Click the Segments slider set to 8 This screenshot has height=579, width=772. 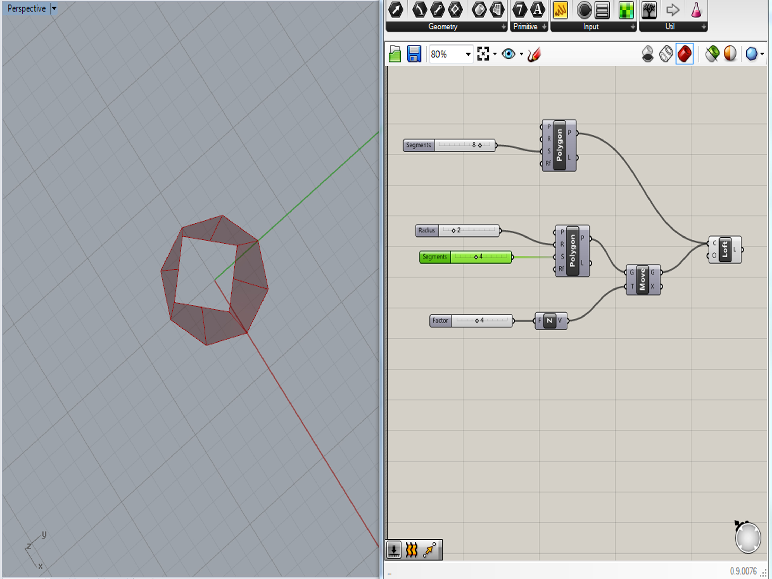pyautogui.click(x=449, y=145)
